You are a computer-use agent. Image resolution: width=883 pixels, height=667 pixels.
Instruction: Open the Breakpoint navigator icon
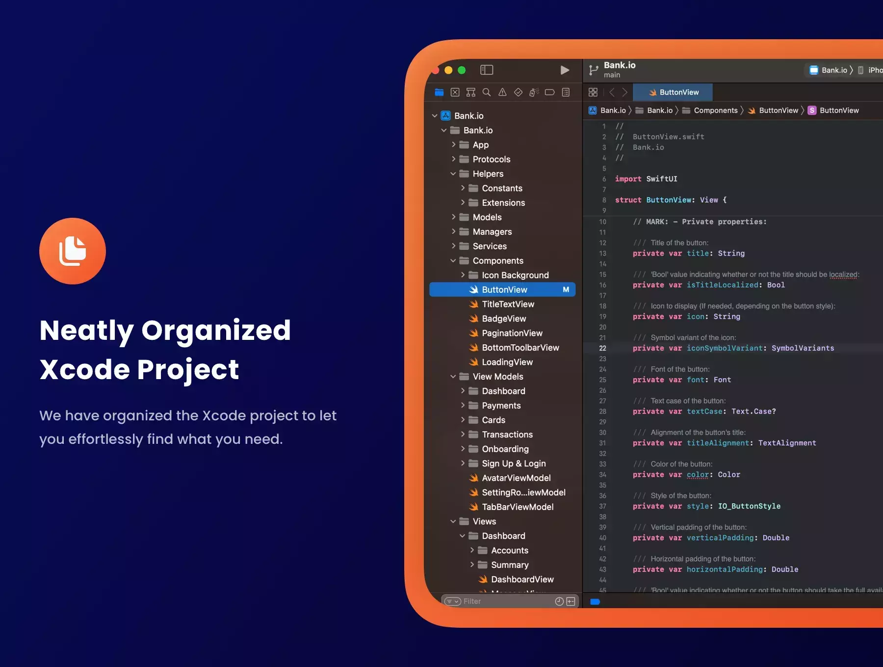pyautogui.click(x=550, y=92)
